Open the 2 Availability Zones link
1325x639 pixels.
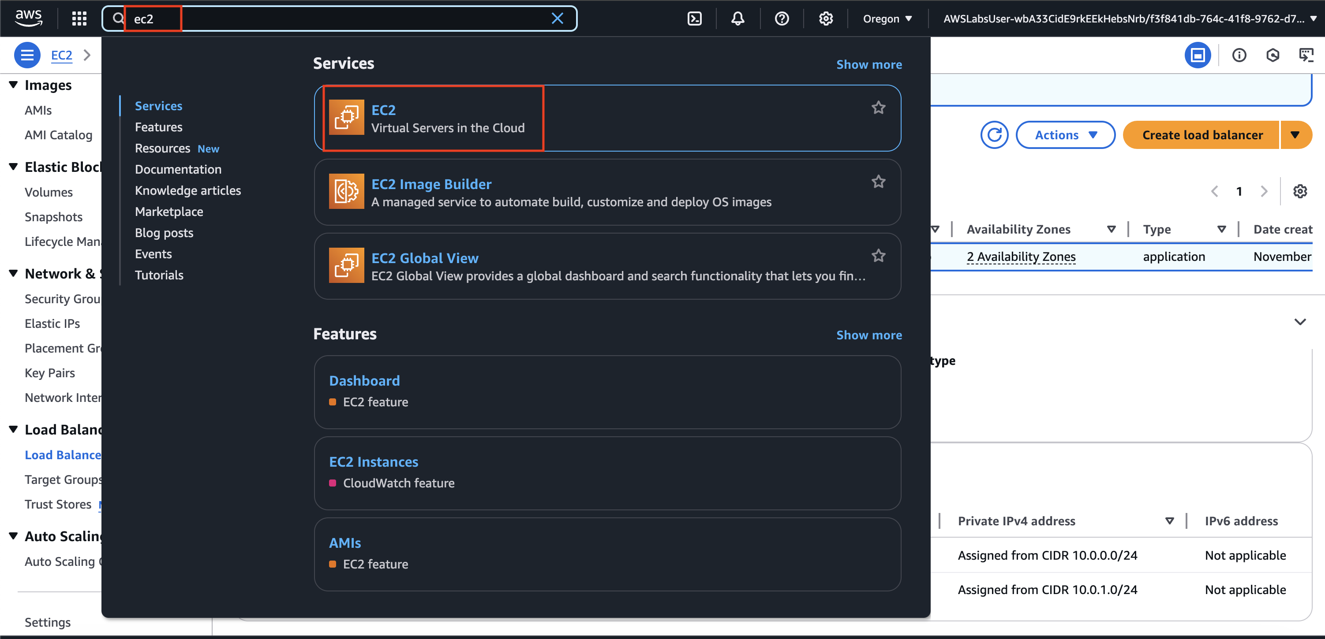click(x=1021, y=256)
